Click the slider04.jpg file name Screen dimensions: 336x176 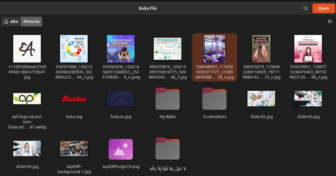(x=27, y=166)
